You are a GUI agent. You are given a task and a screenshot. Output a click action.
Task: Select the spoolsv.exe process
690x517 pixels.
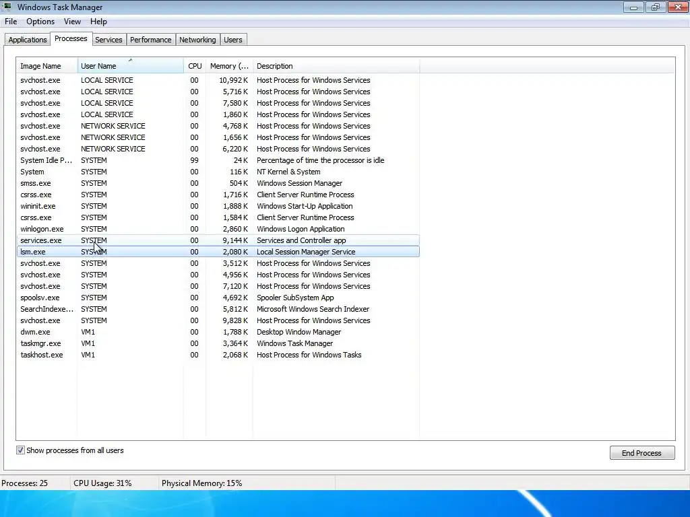[218, 297]
